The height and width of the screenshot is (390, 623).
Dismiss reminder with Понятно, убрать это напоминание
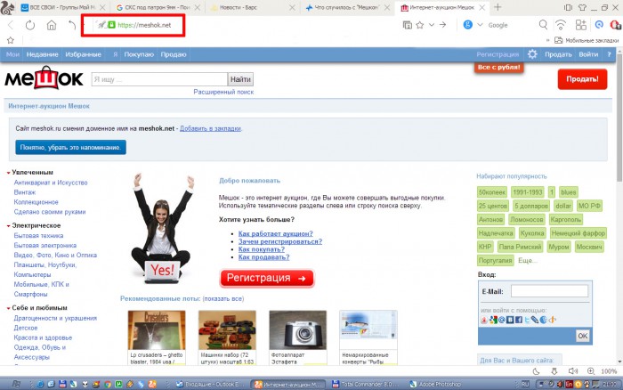click(70, 147)
